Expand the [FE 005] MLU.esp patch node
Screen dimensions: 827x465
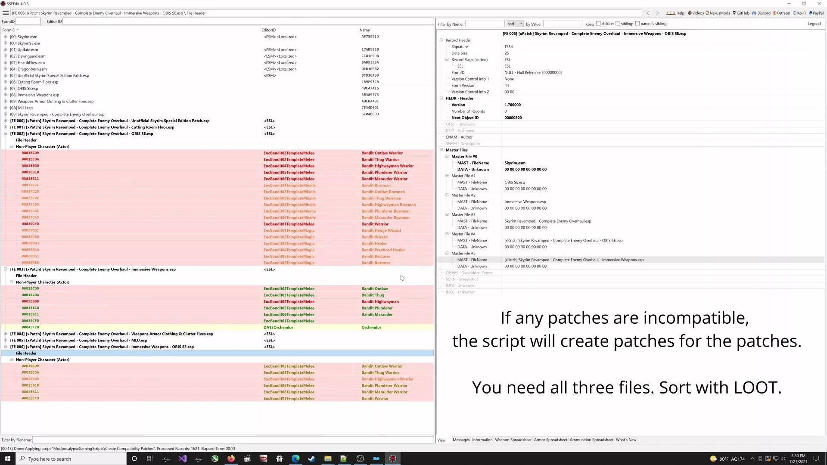6,340
